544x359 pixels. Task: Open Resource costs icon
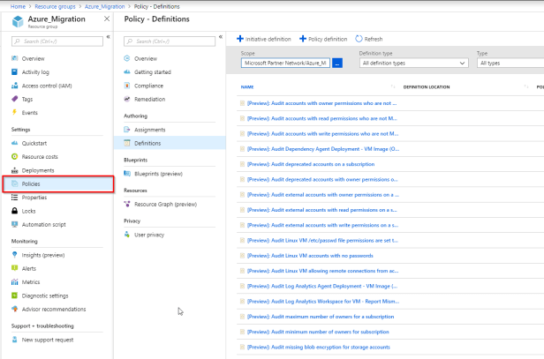point(13,156)
